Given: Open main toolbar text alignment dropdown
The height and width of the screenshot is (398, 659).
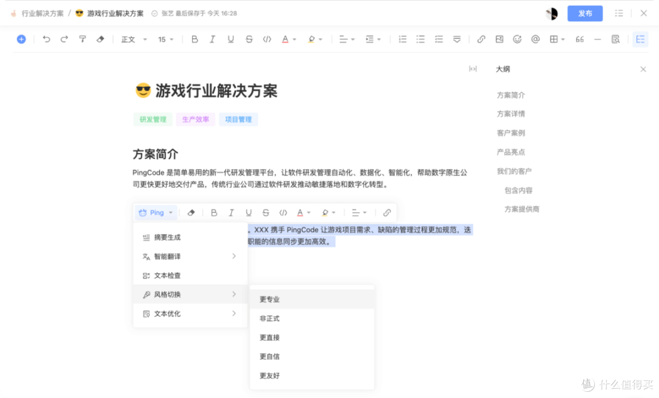Looking at the screenshot, I should click(347, 40).
